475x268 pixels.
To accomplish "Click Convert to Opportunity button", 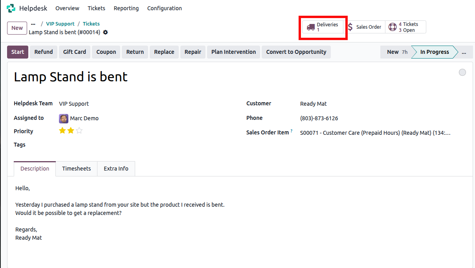I will tap(296, 52).
